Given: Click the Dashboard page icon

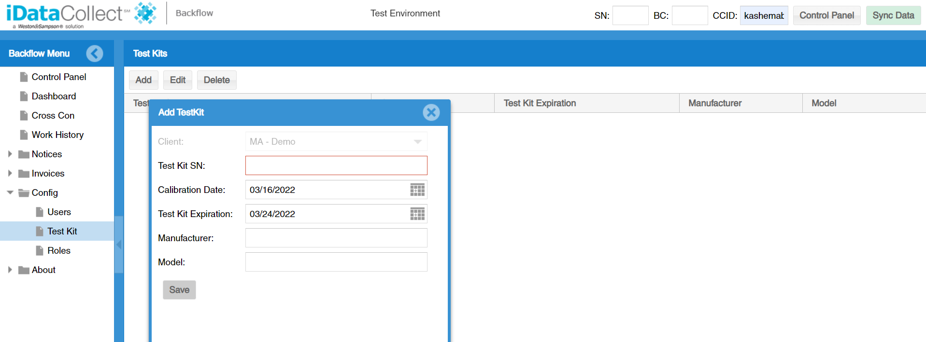Looking at the screenshot, I should [x=24, y=96].
